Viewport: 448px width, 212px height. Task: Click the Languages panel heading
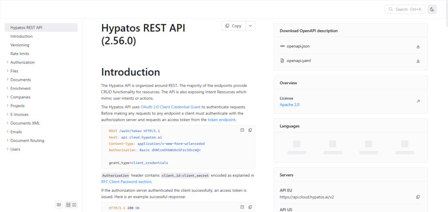(290, 126)
